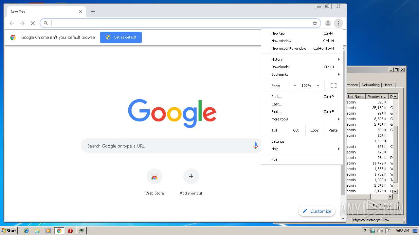Click Paste in the Edit row
The height and width of the screenshot is (235, 419).
333,130
